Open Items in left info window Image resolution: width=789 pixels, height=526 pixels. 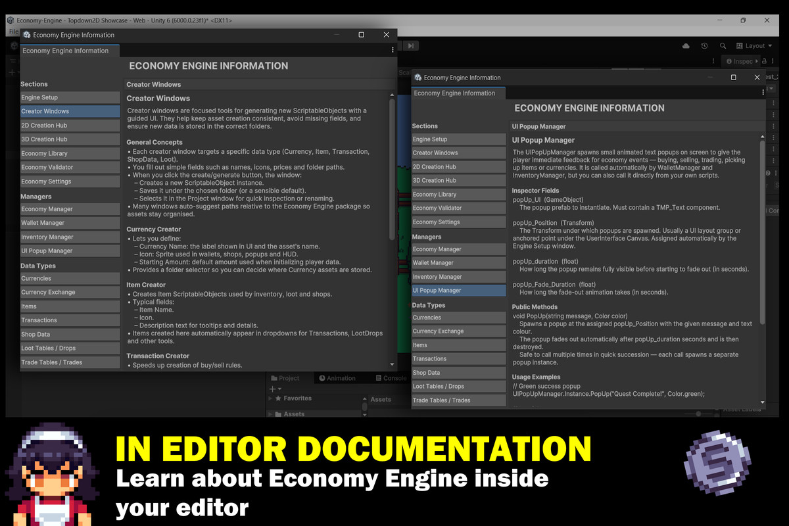[70, 306]
